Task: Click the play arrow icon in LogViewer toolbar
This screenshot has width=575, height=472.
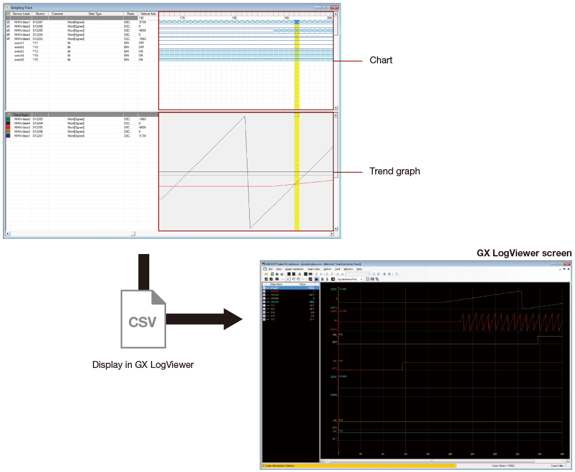Action: tap(283, 280)
